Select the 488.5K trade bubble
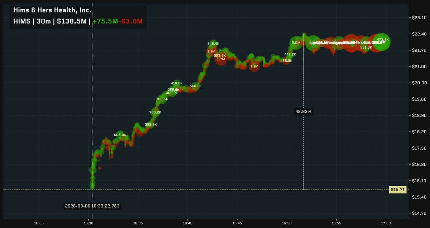Viewport: 430px width, 228px height. click(x=286, y=60)
